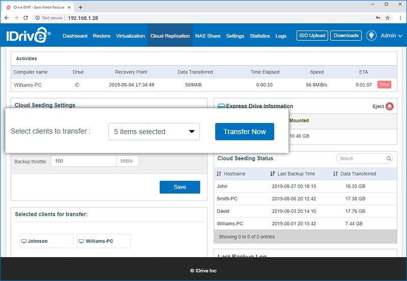Click the 16.33 GB data value
The width and height of the screenshot is (407, 281).
[x=355, y=186]
